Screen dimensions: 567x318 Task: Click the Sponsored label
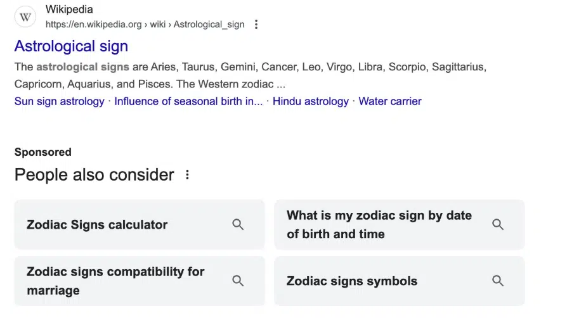(42, 152)
